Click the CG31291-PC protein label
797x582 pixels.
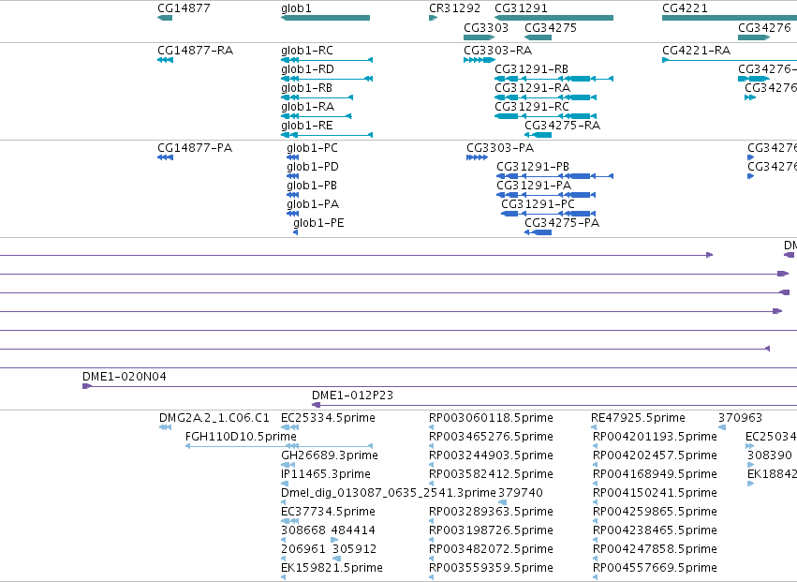point(538,204)
